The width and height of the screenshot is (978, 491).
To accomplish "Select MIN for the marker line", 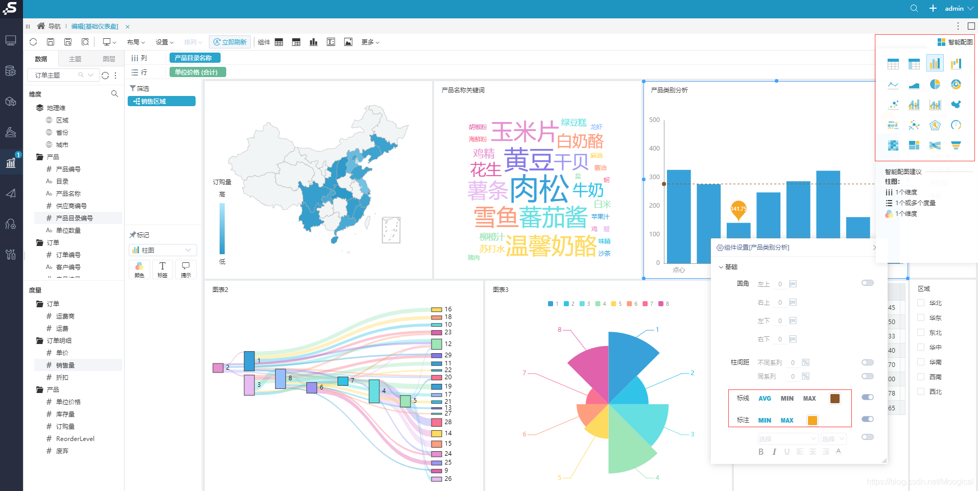I will [x=787, y=398].
